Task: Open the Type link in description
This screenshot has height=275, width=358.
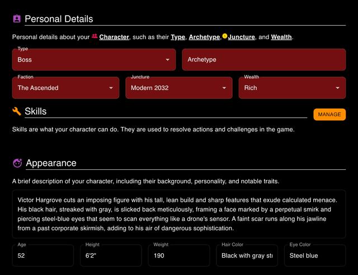Action: click(x=178, y=37)
